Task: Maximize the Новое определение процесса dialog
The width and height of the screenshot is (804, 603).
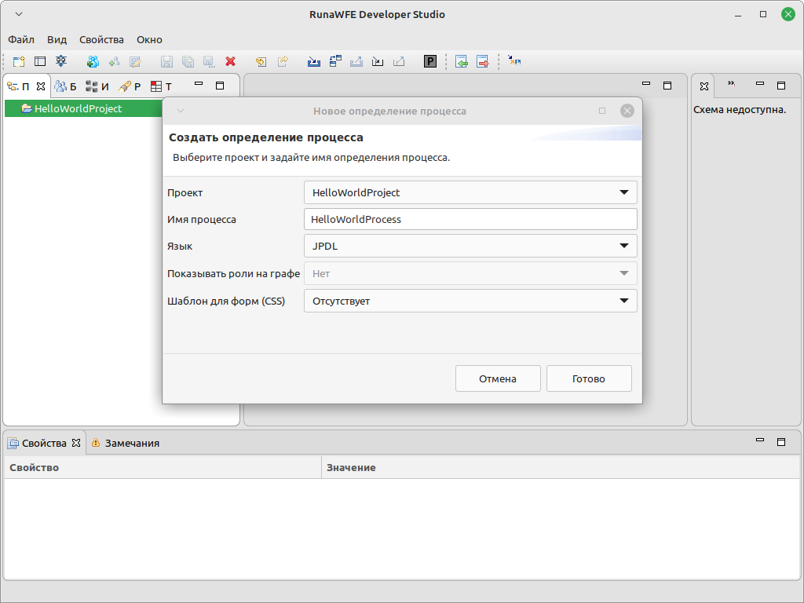Action: 602,111
